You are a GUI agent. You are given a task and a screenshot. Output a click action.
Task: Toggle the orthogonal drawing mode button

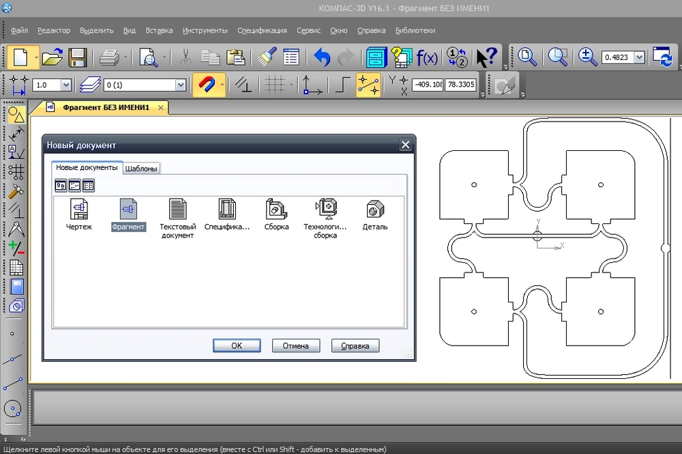point(343,85)
